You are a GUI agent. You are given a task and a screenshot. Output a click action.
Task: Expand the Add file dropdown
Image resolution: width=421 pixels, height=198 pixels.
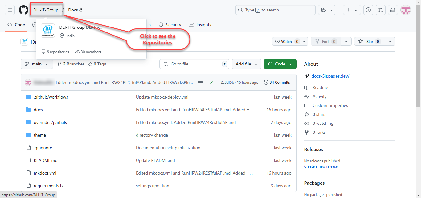pos(246,64)
